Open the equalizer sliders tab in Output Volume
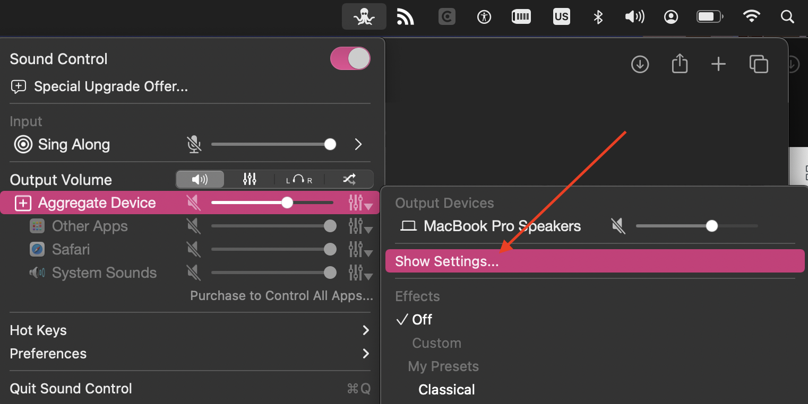Screen dimensions: 808x404 [250, 179]
